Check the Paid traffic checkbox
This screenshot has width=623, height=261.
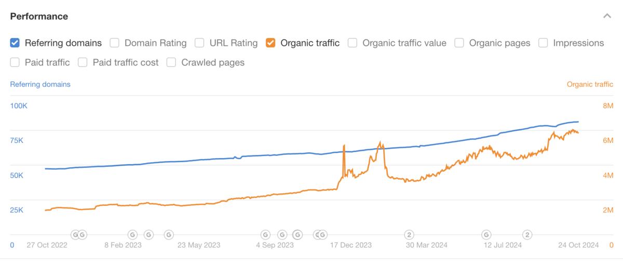pyautogui.click(x=15, y=62)
